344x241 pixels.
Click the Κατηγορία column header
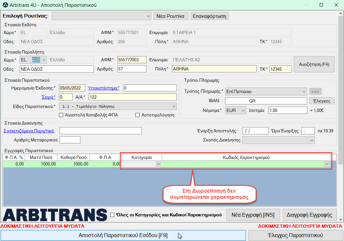pos(142,157)
